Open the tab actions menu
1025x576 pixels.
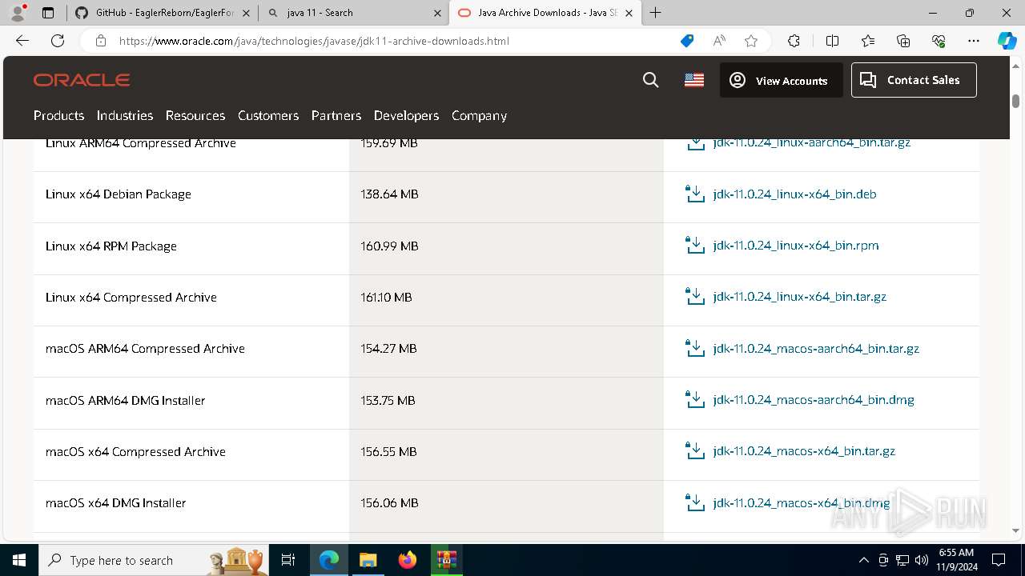(x=48, y=13)
